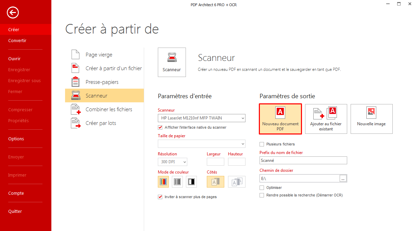Select Créer à partir d'un fichier text
416x231 pixels.
tap(114, 68)
